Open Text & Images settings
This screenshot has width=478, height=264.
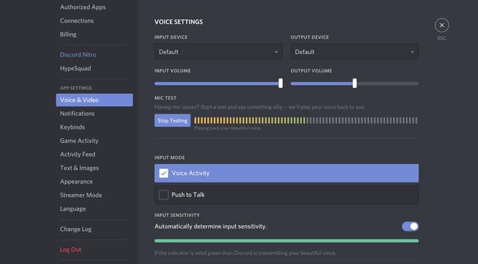click(79, 168)
